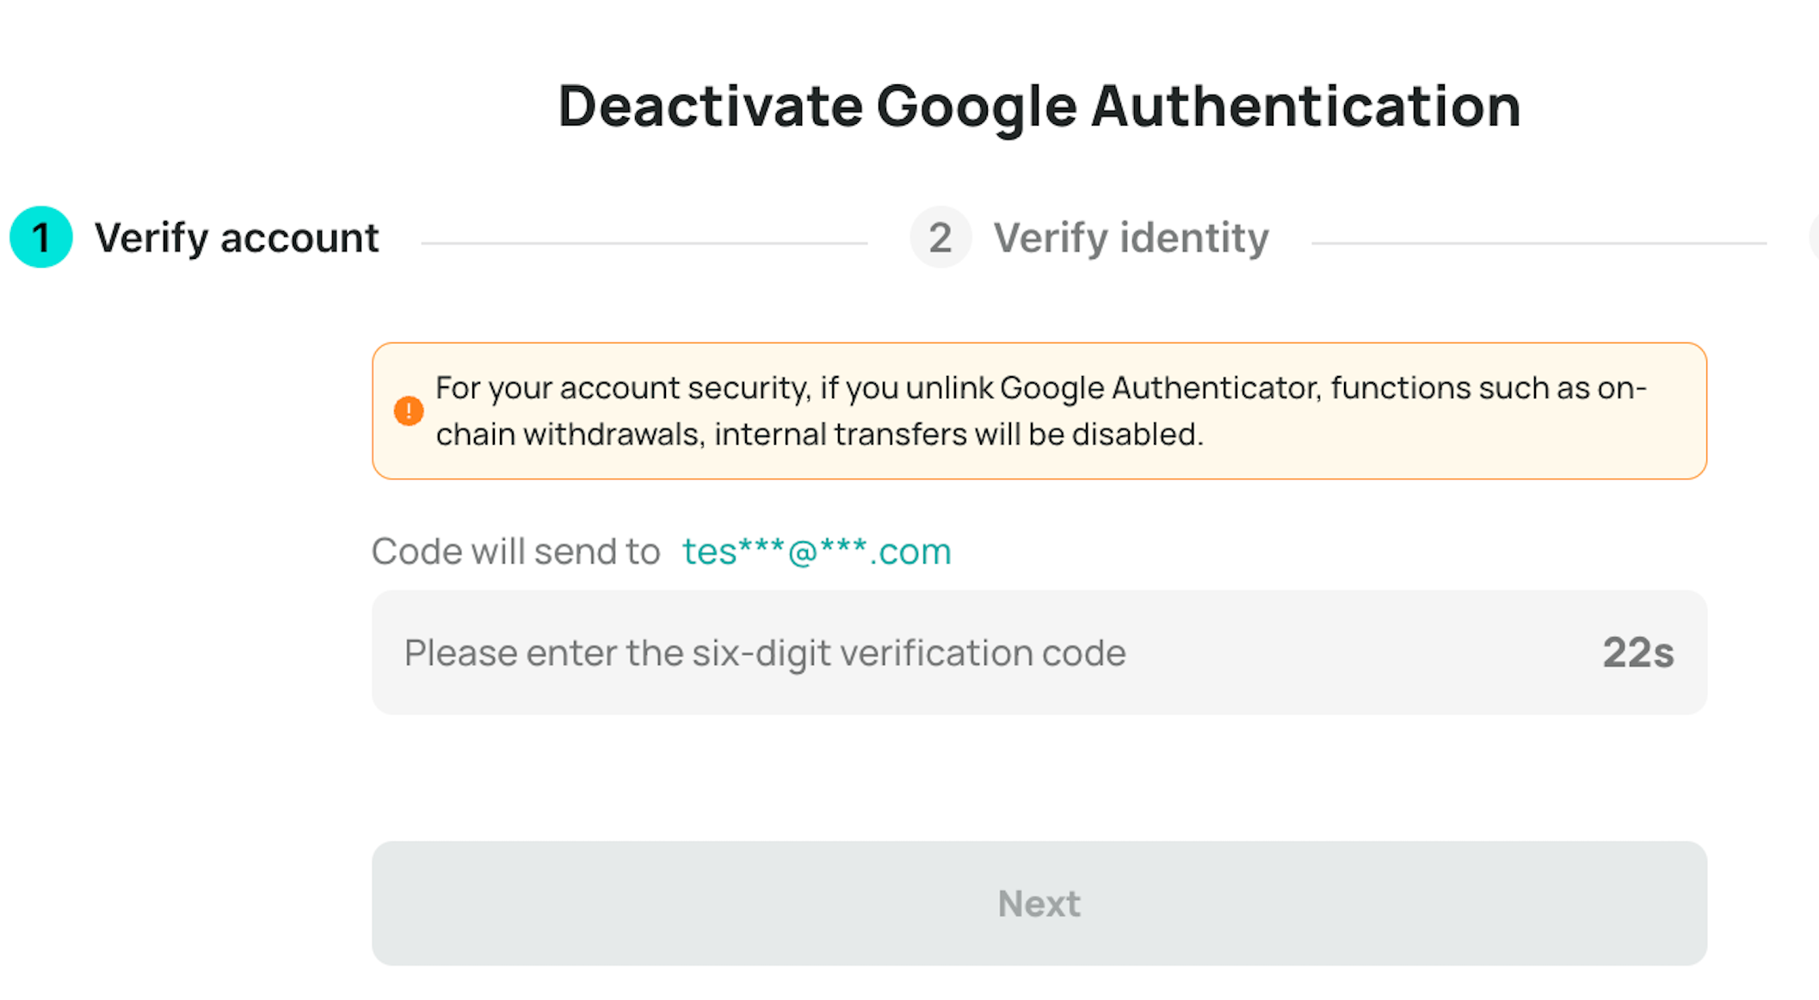Image resolution: width=1819 pixels, height=1000 pixels.
Task: Click the 22s resend countdown timer
Action: [x=1638, y=653]
